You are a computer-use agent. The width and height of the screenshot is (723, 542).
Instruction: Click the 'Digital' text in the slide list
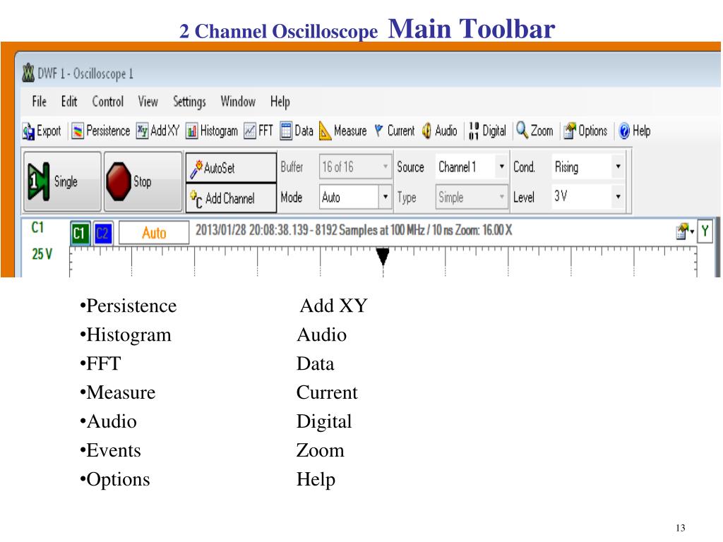click(324, 422)
